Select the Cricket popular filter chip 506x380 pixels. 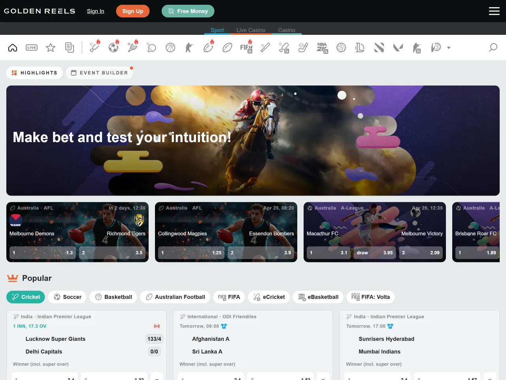click(26, 297)
